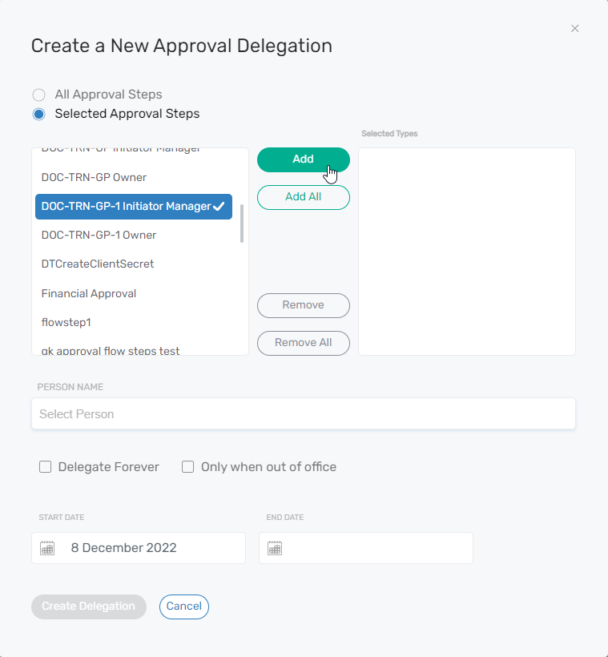Select Financial Approval from the steps list
Viewport: 608px width, 657px height.
pyautogui.click(x=88, y=293)
